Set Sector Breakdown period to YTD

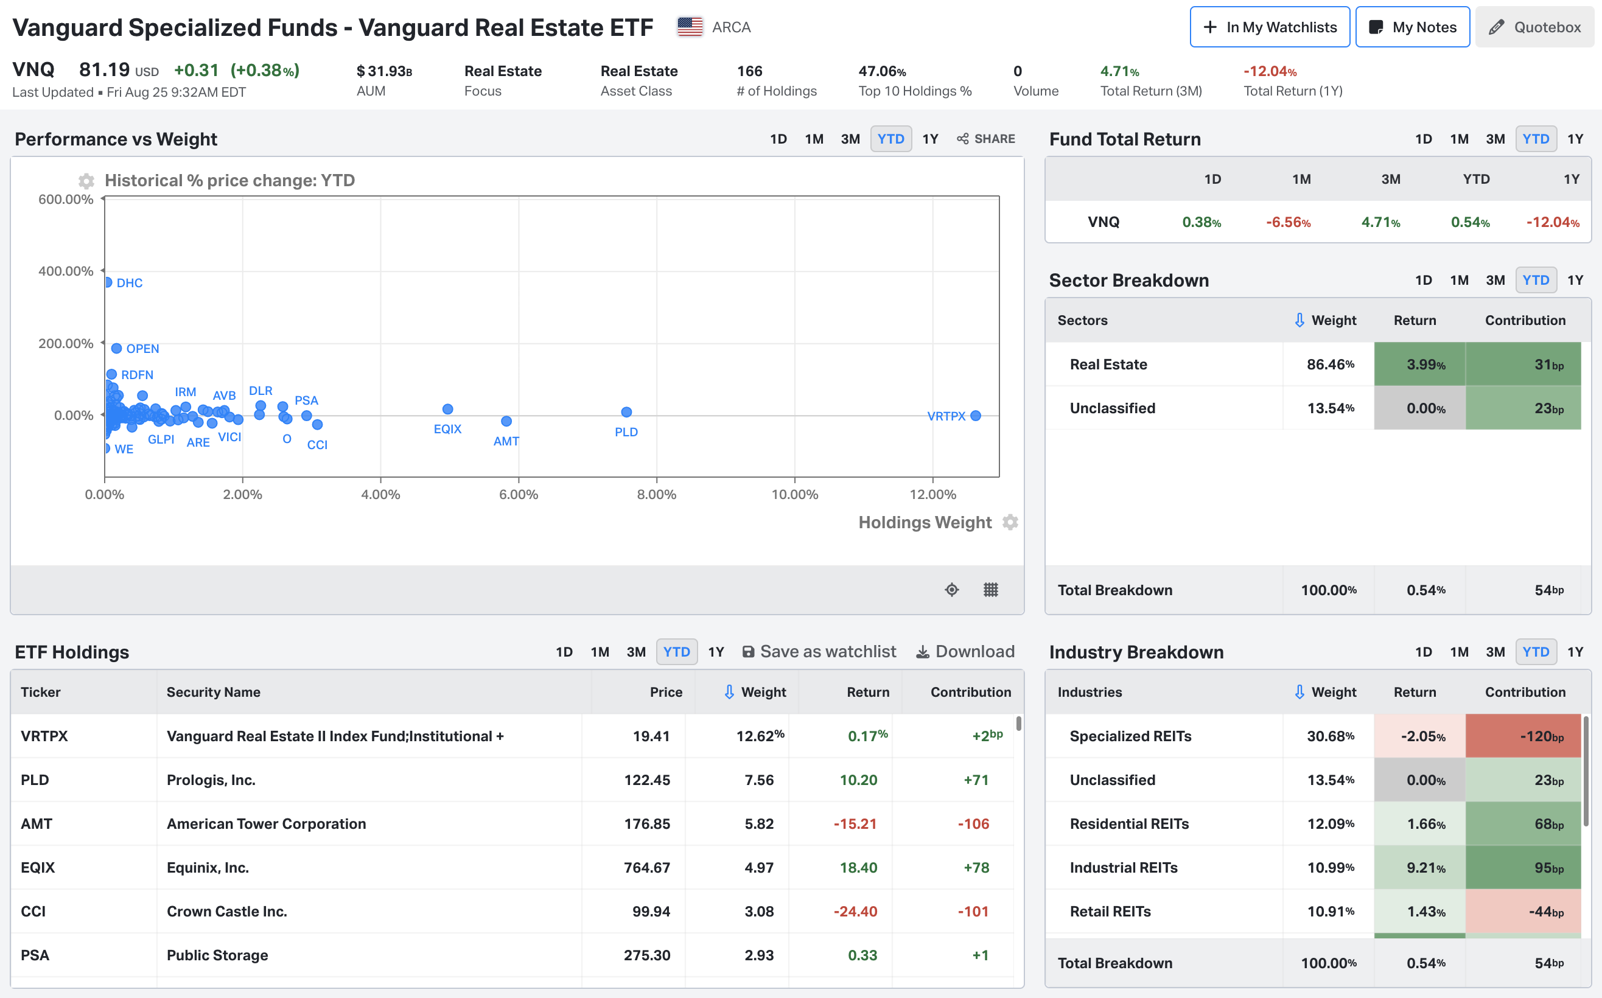(1535, 280)
